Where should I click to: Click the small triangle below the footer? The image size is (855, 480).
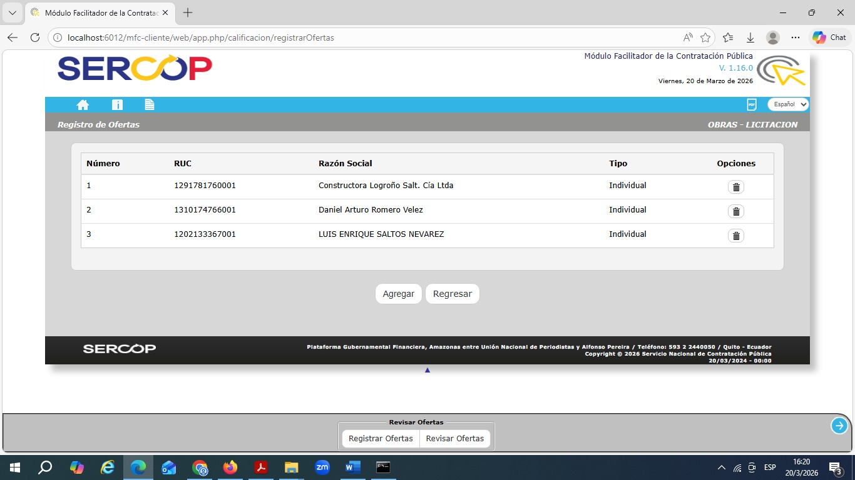(x=427, y=370)
